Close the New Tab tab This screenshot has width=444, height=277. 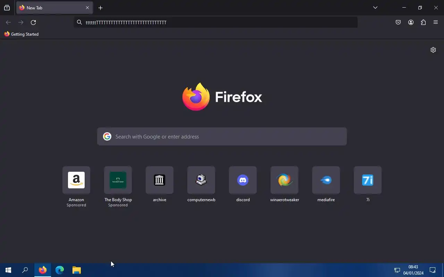click(87, 8)
